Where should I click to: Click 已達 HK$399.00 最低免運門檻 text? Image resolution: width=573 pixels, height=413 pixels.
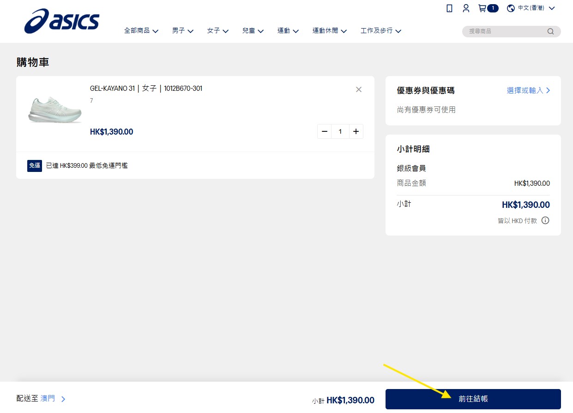pos(87,165)
